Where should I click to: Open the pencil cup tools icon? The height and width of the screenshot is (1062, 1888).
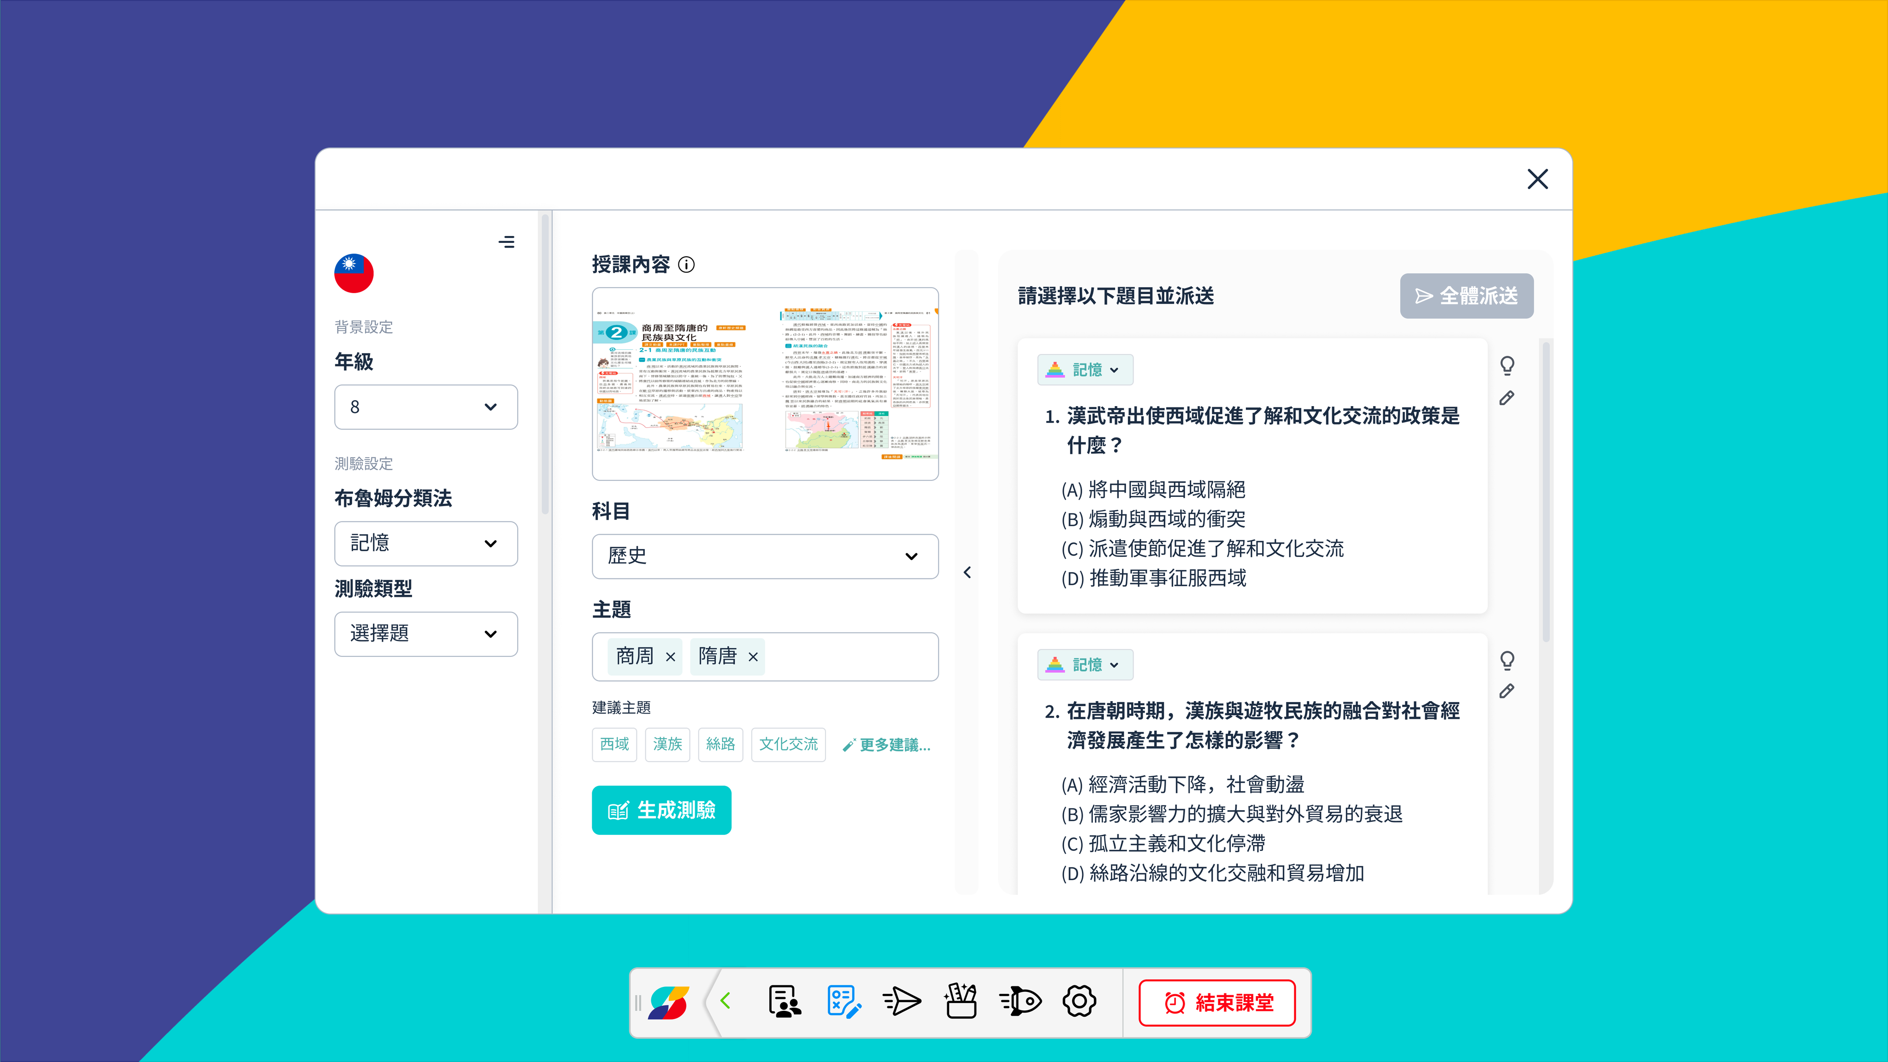click(961, 1001)
